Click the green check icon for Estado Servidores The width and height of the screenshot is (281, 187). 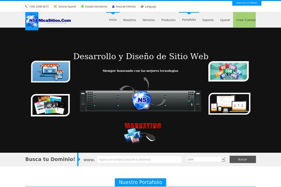82,7
